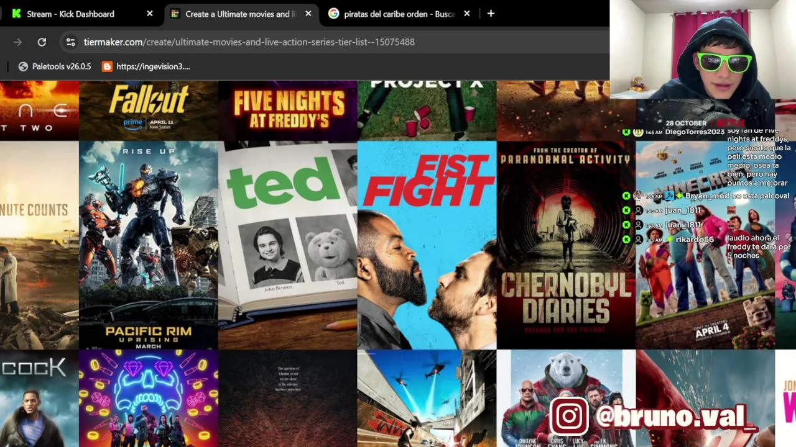This screenshot has width=796, height=447.
Task: Select the Minecraft movie poster
Action: (x=705, y=245)
